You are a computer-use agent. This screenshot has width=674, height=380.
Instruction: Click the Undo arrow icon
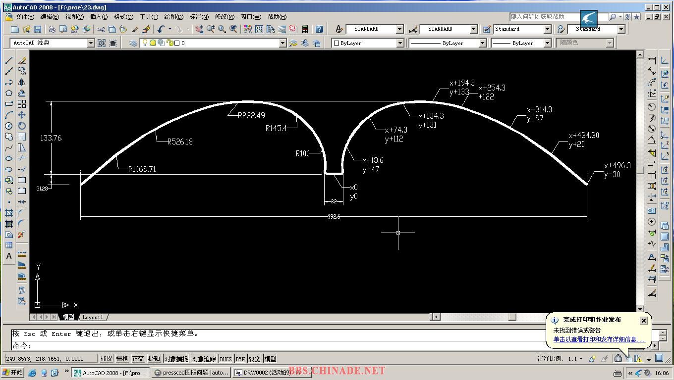[x=161, y=29]
